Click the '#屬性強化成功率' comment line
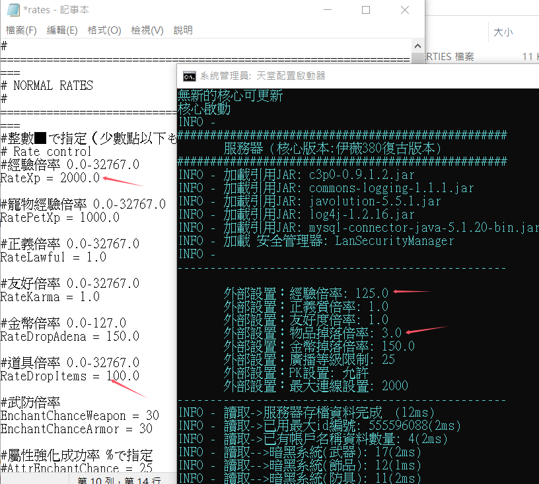 coord(77,456)
